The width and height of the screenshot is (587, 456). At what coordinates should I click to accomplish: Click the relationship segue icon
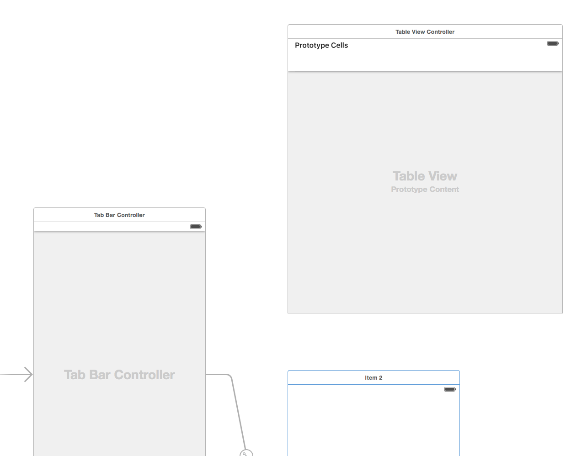246,453
